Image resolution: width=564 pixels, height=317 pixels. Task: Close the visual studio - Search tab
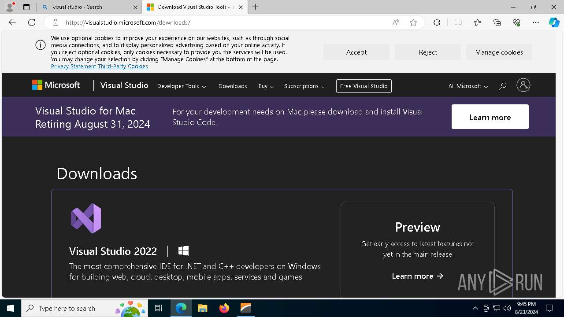coord(135,7)
